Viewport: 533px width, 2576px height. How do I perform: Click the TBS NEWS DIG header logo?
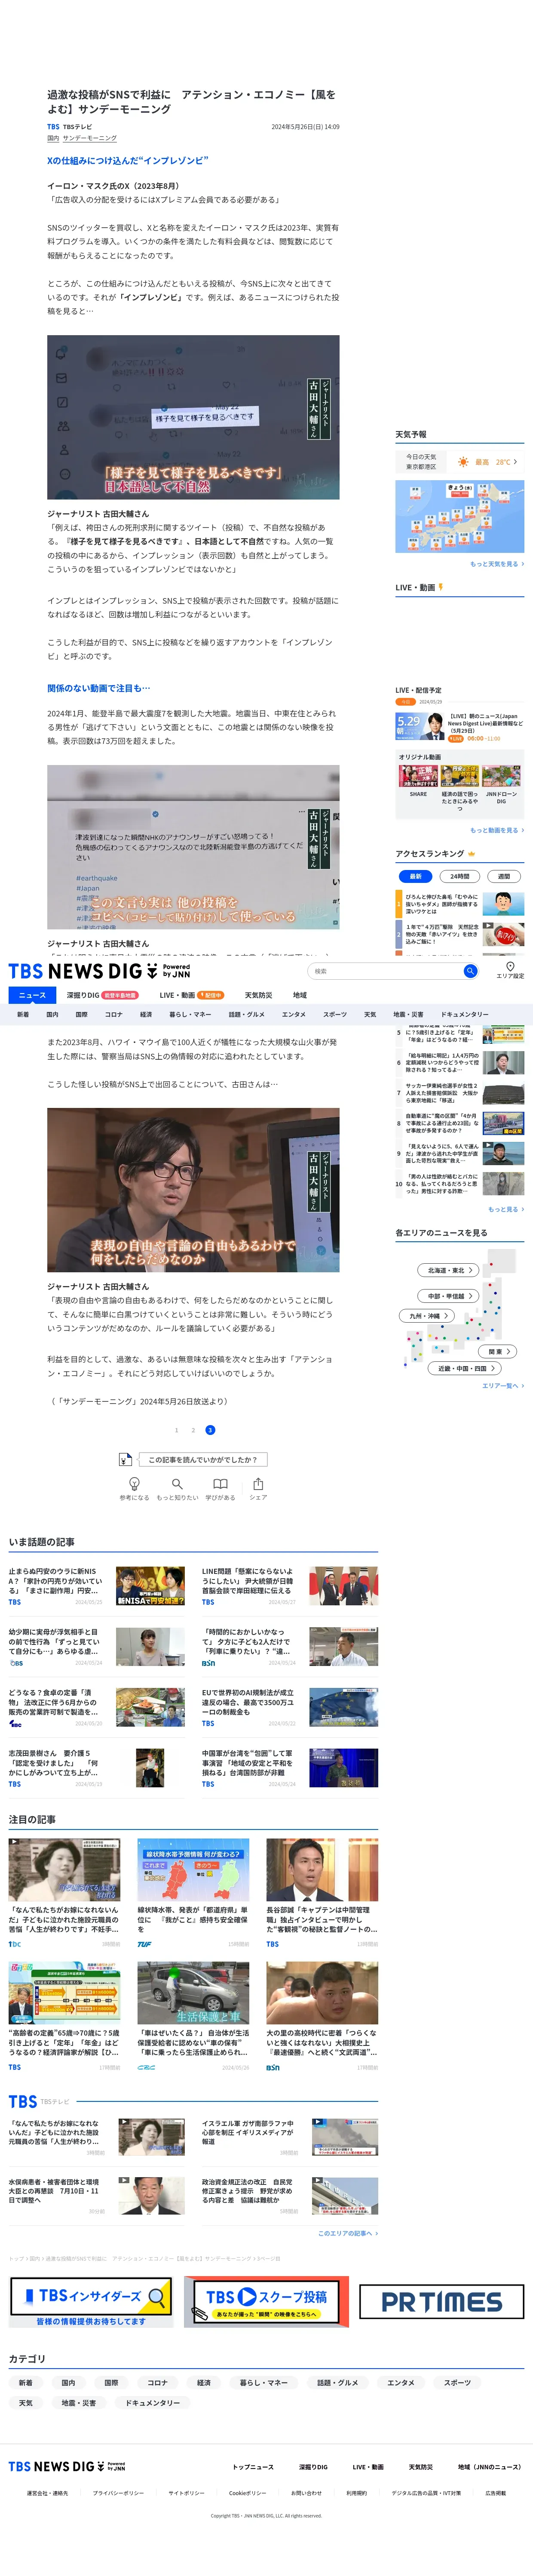99,971
